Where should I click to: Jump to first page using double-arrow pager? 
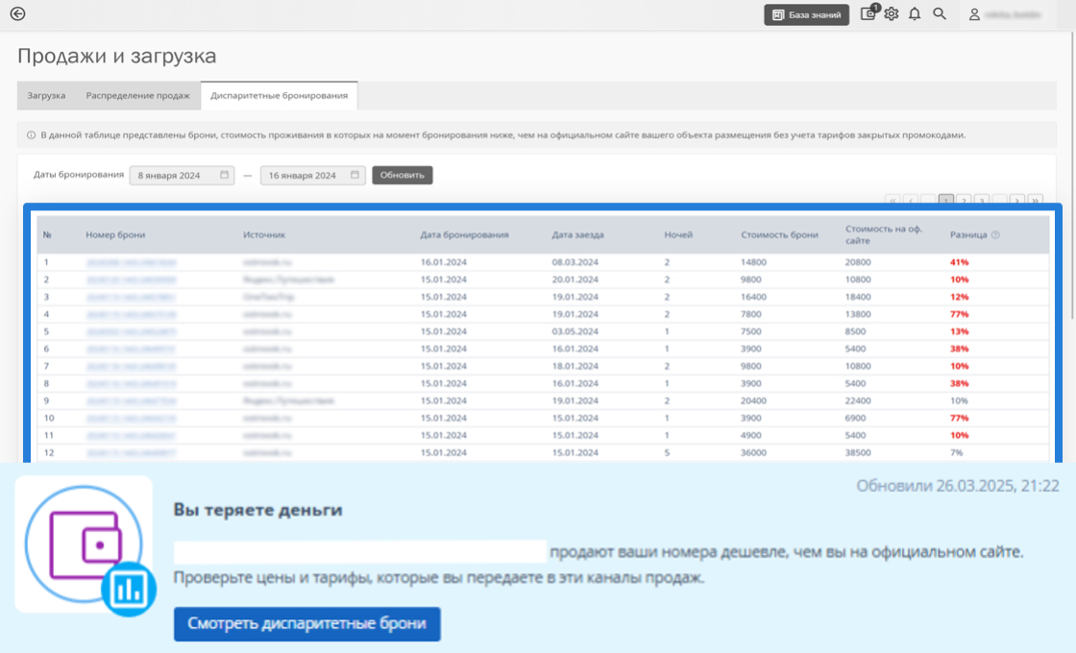click(x=893, y=200)
